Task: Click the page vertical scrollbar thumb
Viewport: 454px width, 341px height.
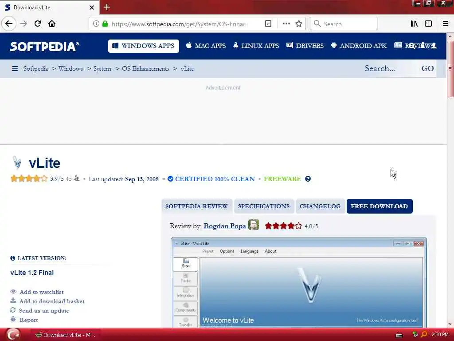Action: click(450, 69)
